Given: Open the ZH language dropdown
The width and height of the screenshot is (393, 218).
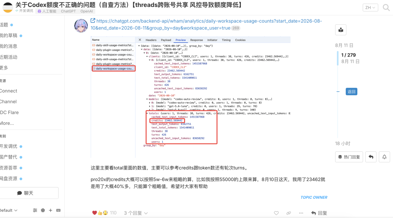Looking at the screenshot, I should pos(370,8).
